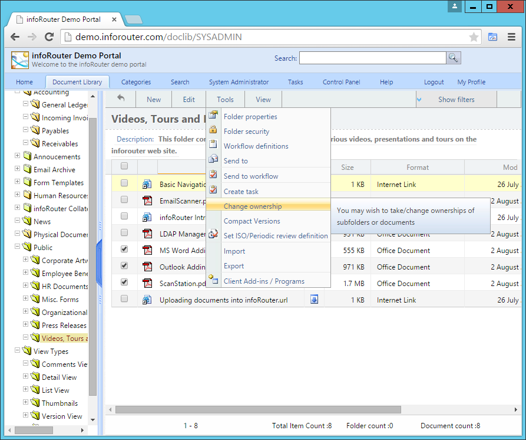526x440 pixels.
Task: Click the News folder icon in tree
Action: click(27, 221)
